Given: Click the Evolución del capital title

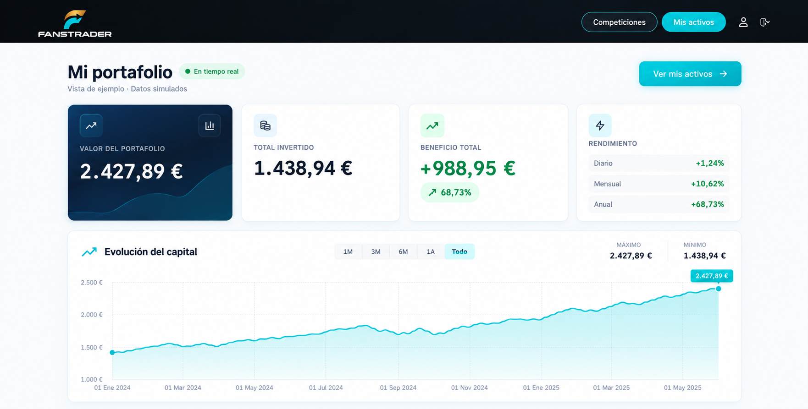Looking at the screenshot, I should [151, 252].
